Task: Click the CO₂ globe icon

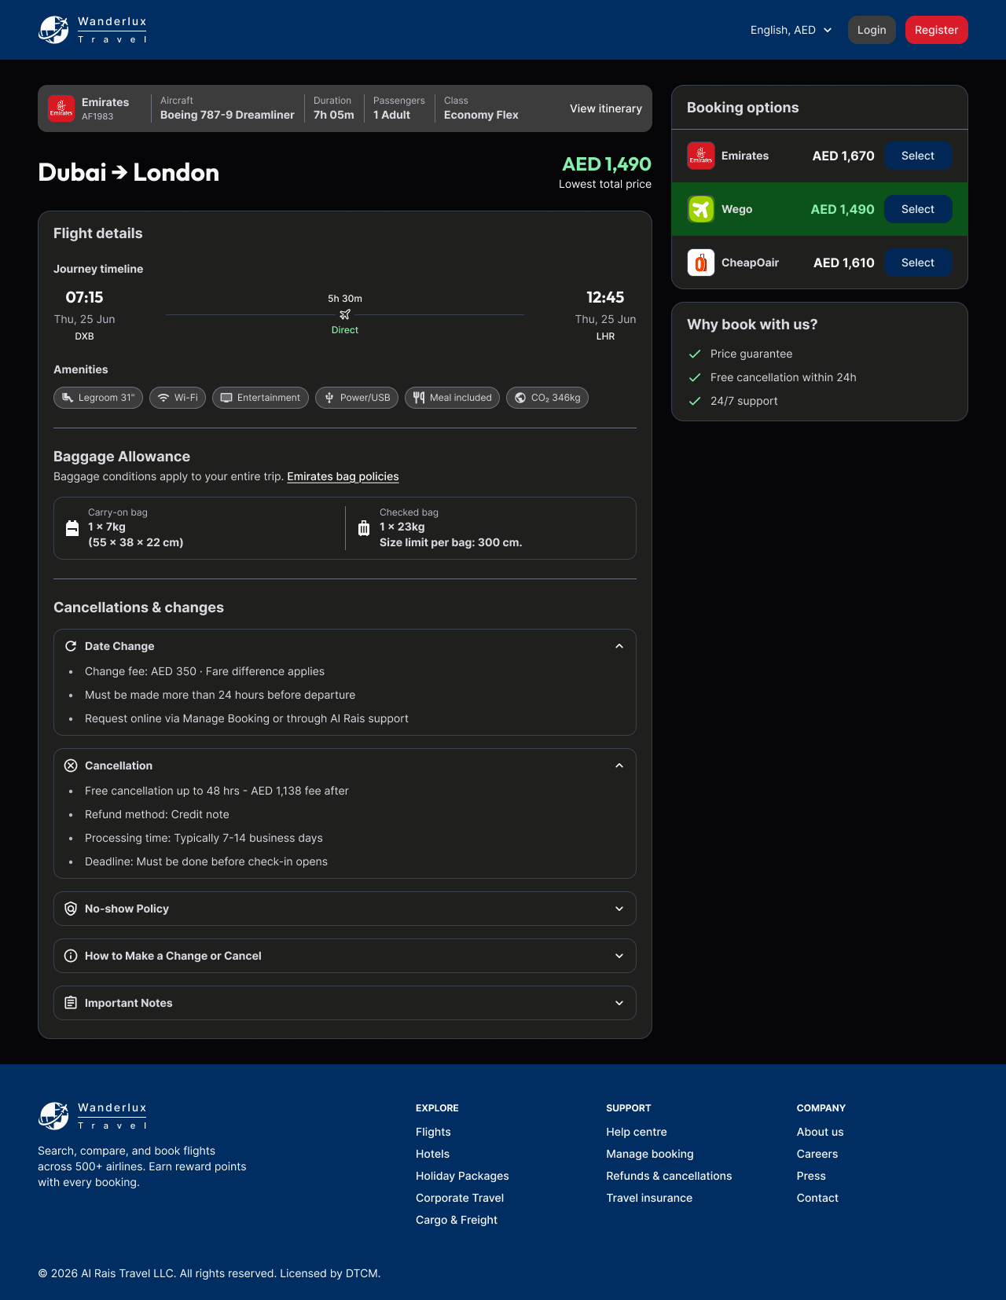Action: tap(520, 398)
